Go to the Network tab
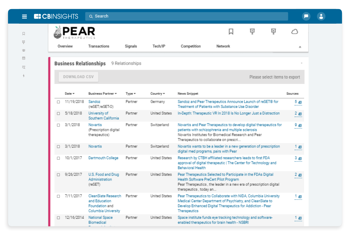The width and height of the screenshot is (350, 236). click(223, 46)
